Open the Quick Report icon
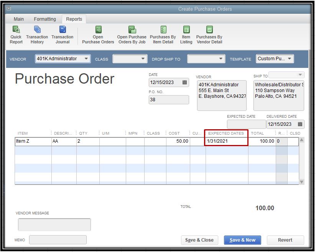This screenshot has width=316, height=252. (16, 30)
